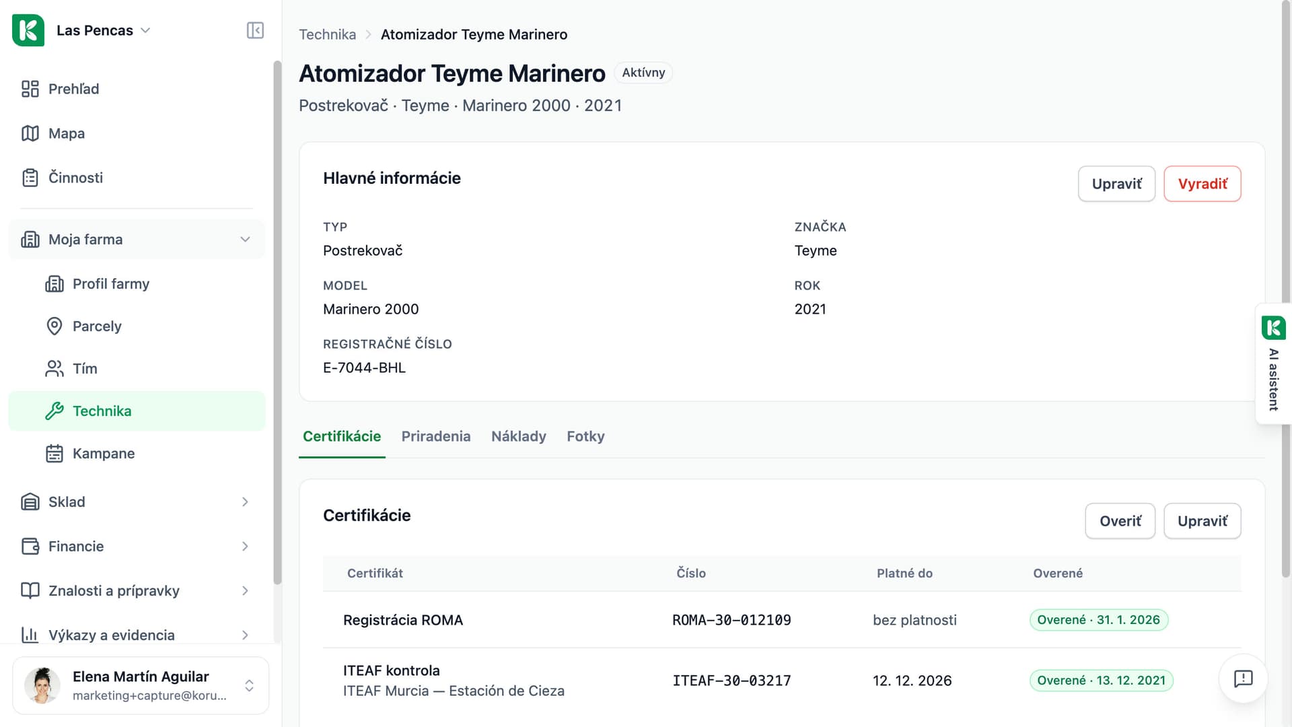
Task: Click the Technika wrench icon
Action: 55,411
